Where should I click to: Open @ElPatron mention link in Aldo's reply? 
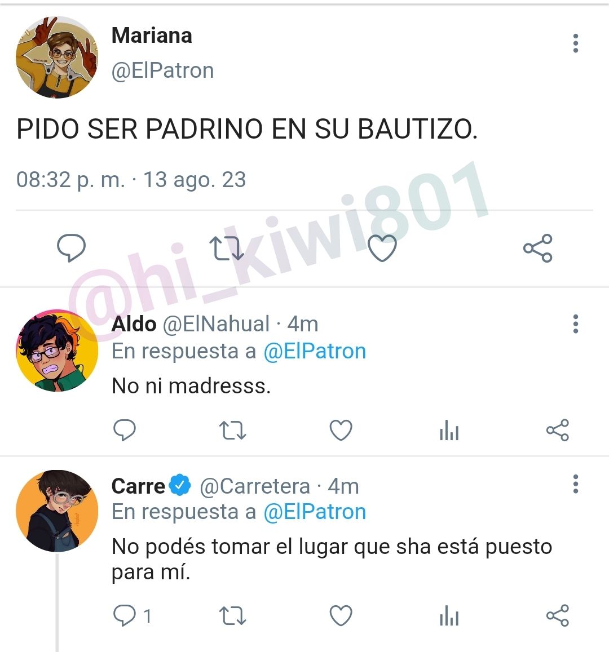click(315, 352)
